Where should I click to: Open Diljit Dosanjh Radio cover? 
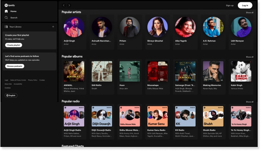tap(102, 116)
